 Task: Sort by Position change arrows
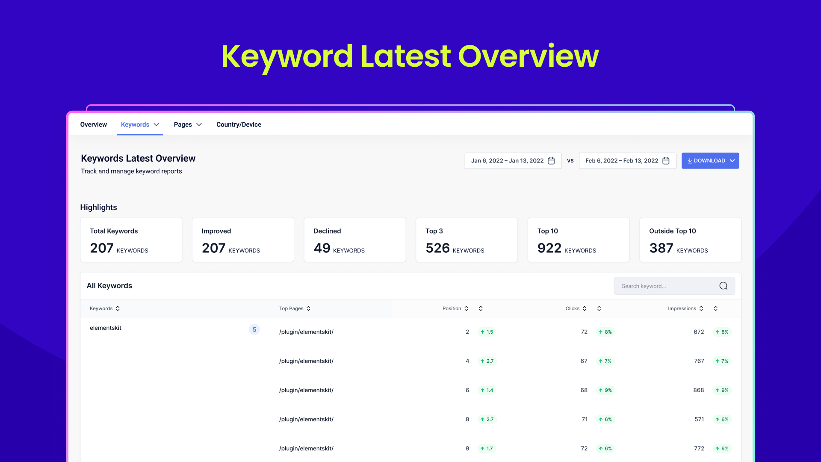[x=481, y=308]
